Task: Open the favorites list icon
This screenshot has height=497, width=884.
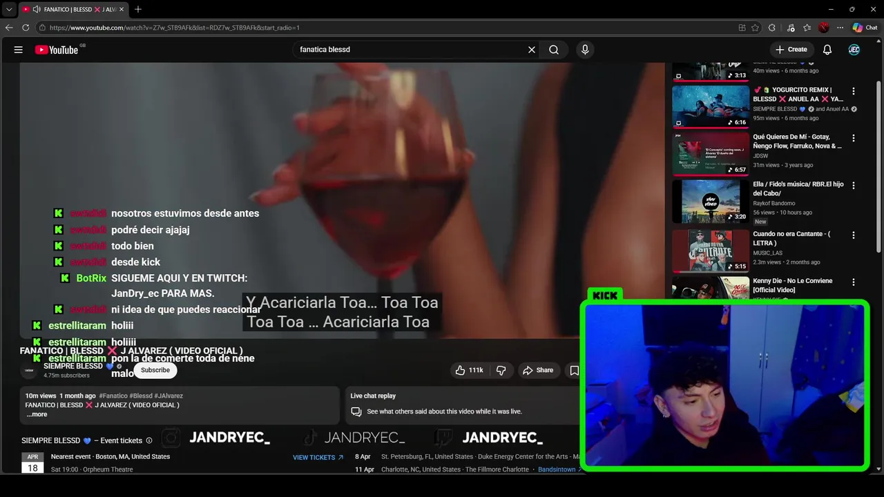Action: coord(807,28)
